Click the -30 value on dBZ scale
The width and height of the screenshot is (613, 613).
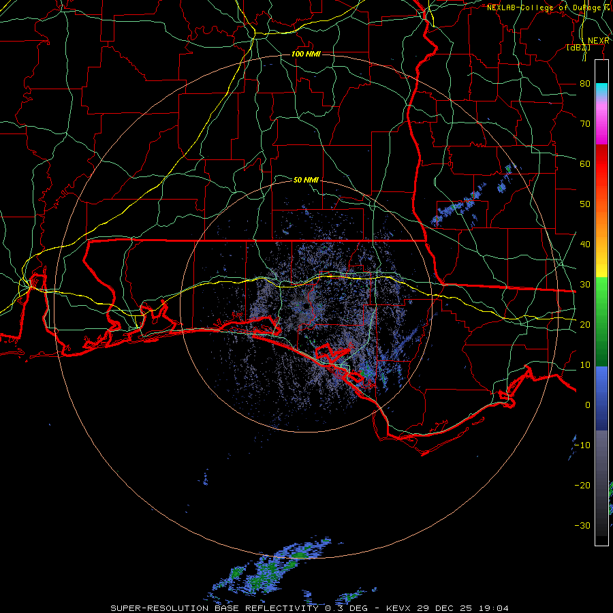(x=582, y=525)
